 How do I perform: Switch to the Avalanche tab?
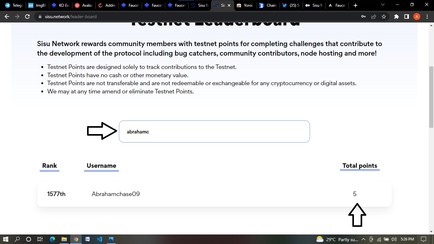[84, 5]
